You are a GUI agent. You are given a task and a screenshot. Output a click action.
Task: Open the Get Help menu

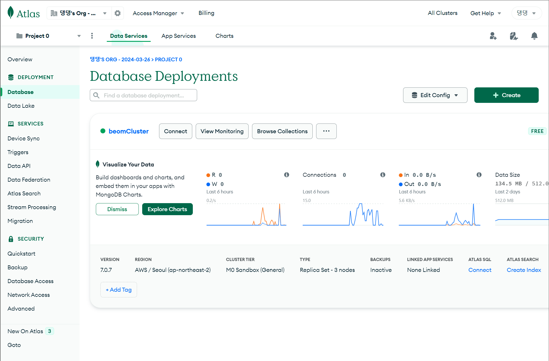pos(485,13)
